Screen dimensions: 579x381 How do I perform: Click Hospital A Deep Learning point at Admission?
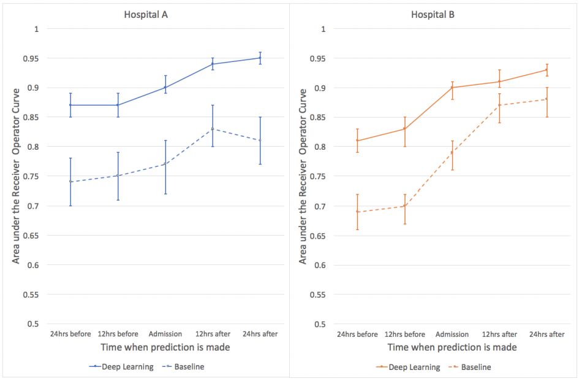pyautogui.click(x=165, y=88)
